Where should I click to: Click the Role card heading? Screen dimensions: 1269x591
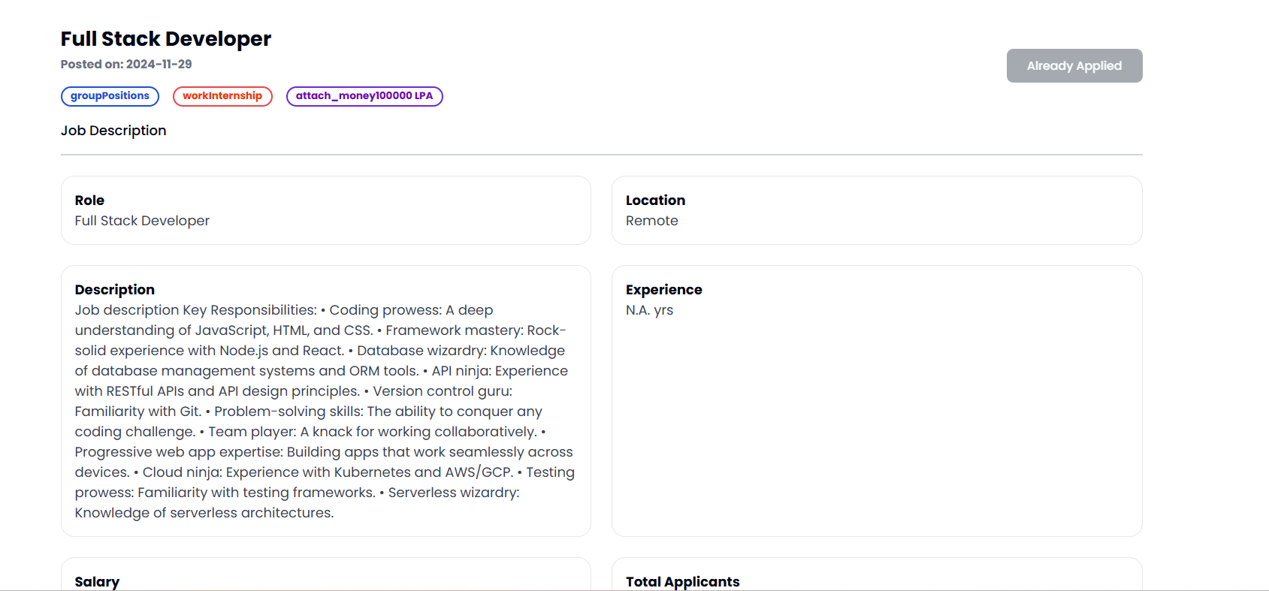coord(89,201)
